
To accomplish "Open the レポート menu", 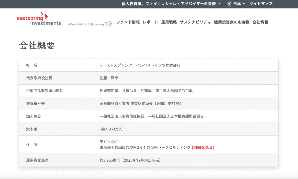I will click(x=150, y=22).
